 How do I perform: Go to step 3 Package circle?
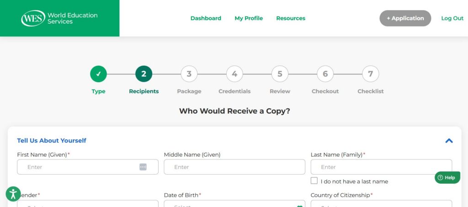point(189,74)
